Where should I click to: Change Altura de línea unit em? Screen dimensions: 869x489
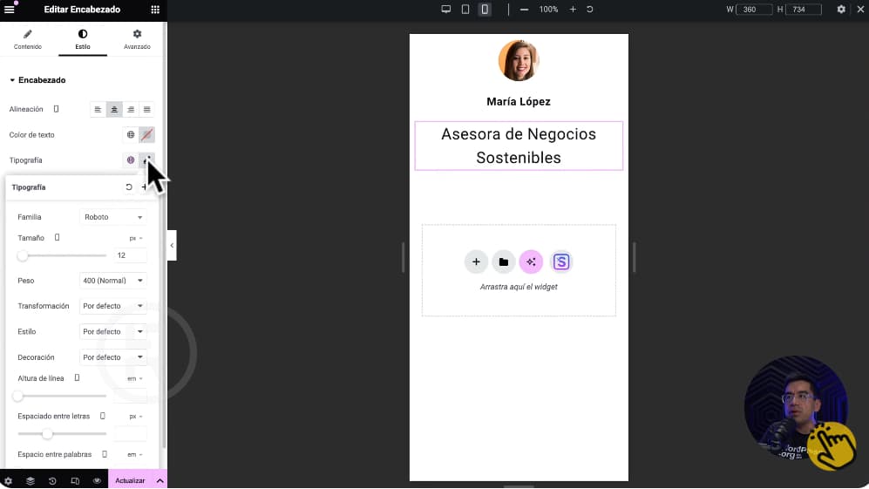click(135, 378)
